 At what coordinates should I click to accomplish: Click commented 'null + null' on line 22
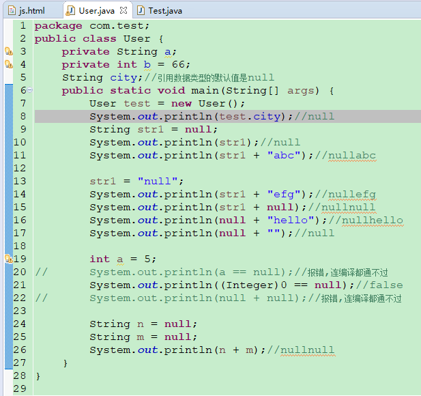click(x=256, y=298)
